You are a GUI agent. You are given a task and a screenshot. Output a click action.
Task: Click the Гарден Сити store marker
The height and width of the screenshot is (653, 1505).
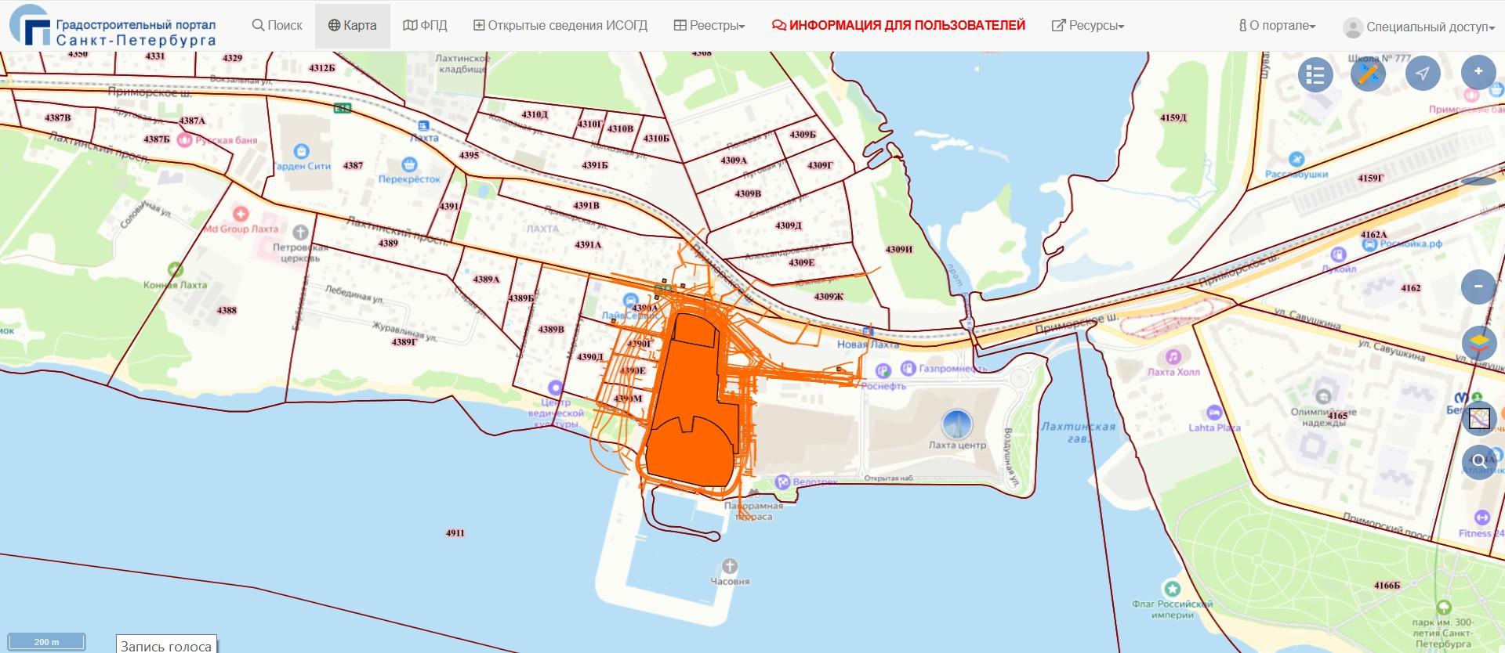(301, 151)
